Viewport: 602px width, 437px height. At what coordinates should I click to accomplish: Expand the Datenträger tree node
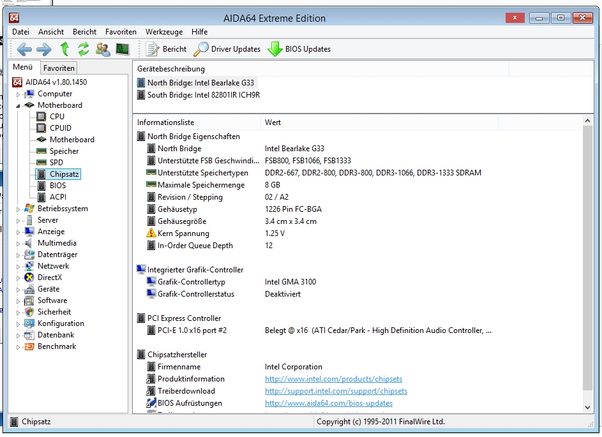[x=18, y=255]
